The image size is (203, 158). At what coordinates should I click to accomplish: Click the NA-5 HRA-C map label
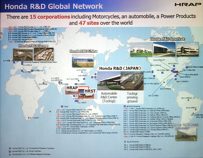click(173, 64)
